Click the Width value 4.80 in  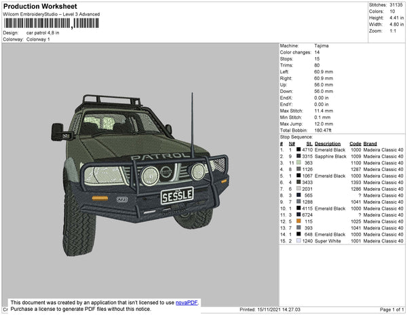click(x=397, y=24)
